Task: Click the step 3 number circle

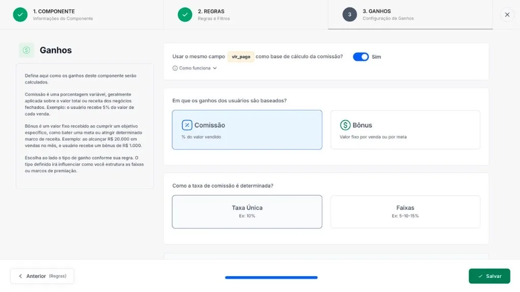Action: pos(349,15)
